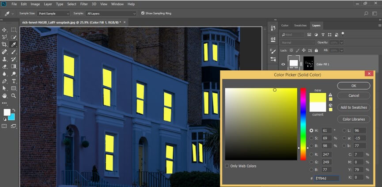Image resolution: width=382 pixels, height=187 pixels.
Task: Hide the Color Fill 1 layer
Action: (283, 64)
